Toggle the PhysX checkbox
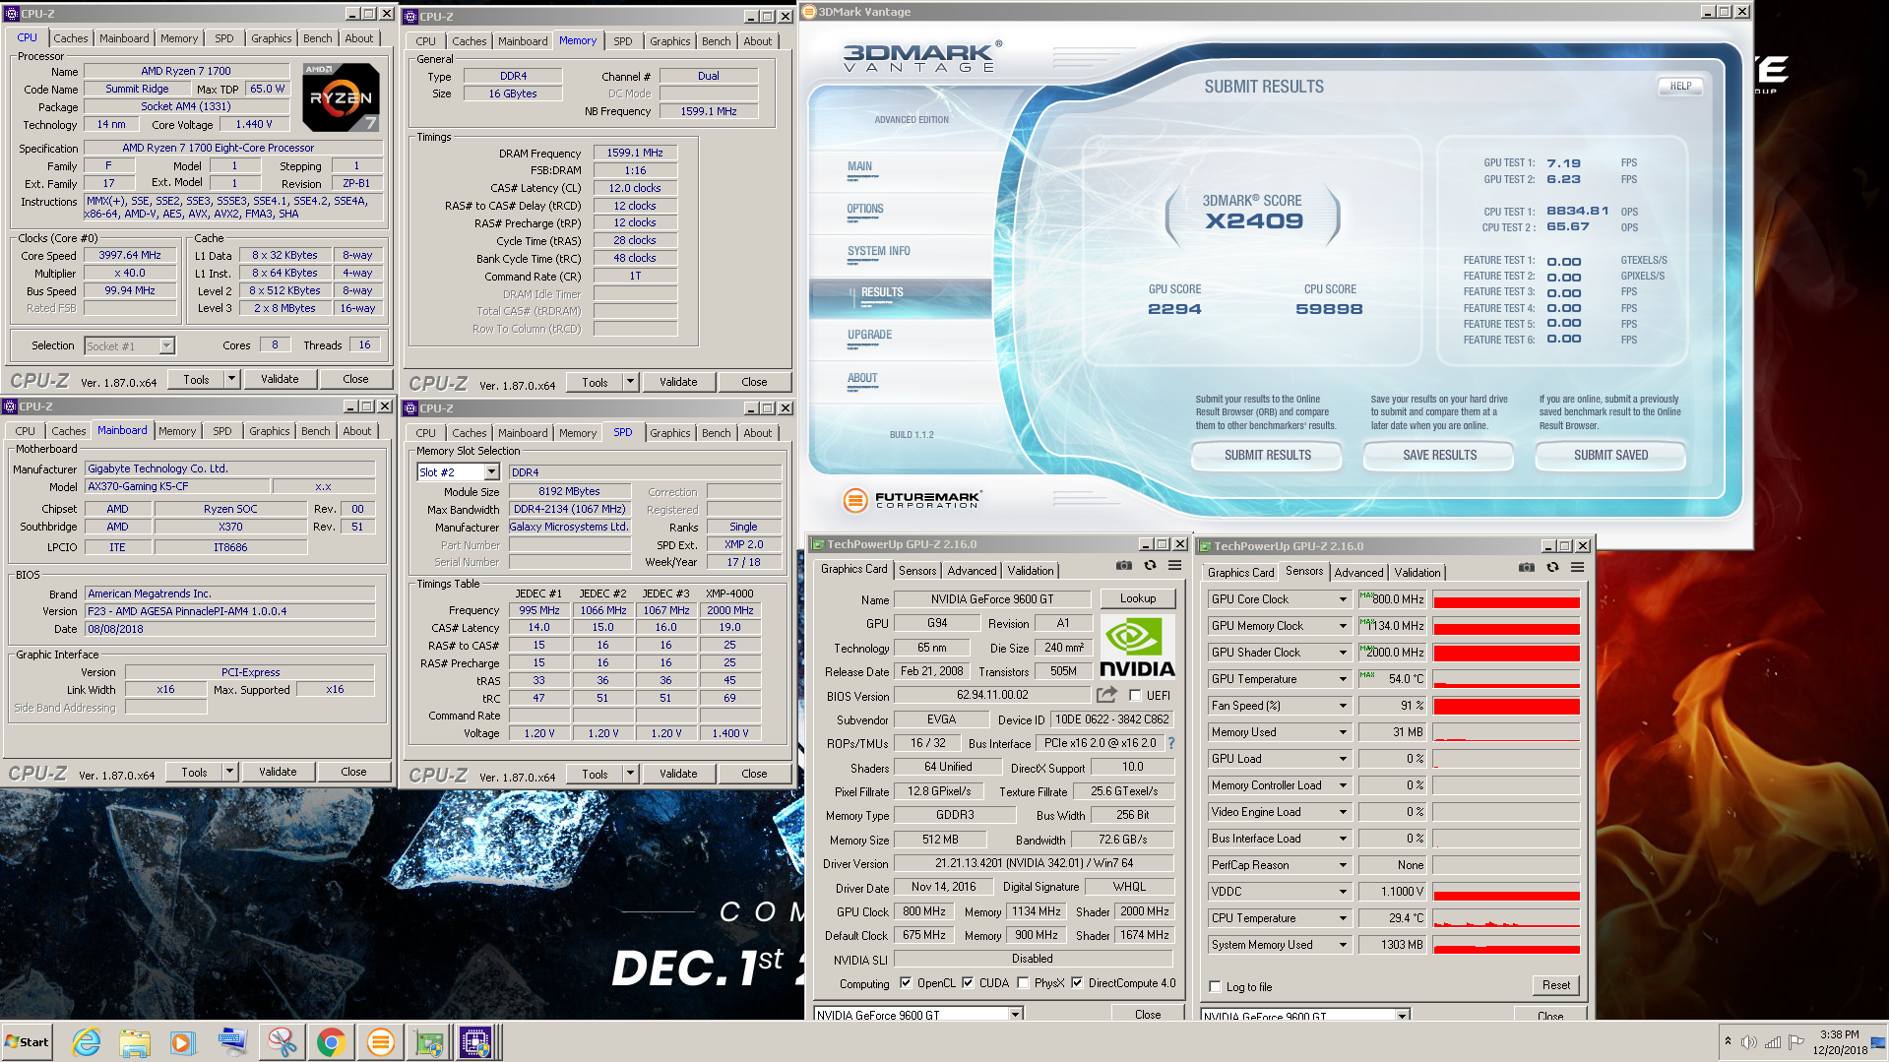 coord(1023,982)
